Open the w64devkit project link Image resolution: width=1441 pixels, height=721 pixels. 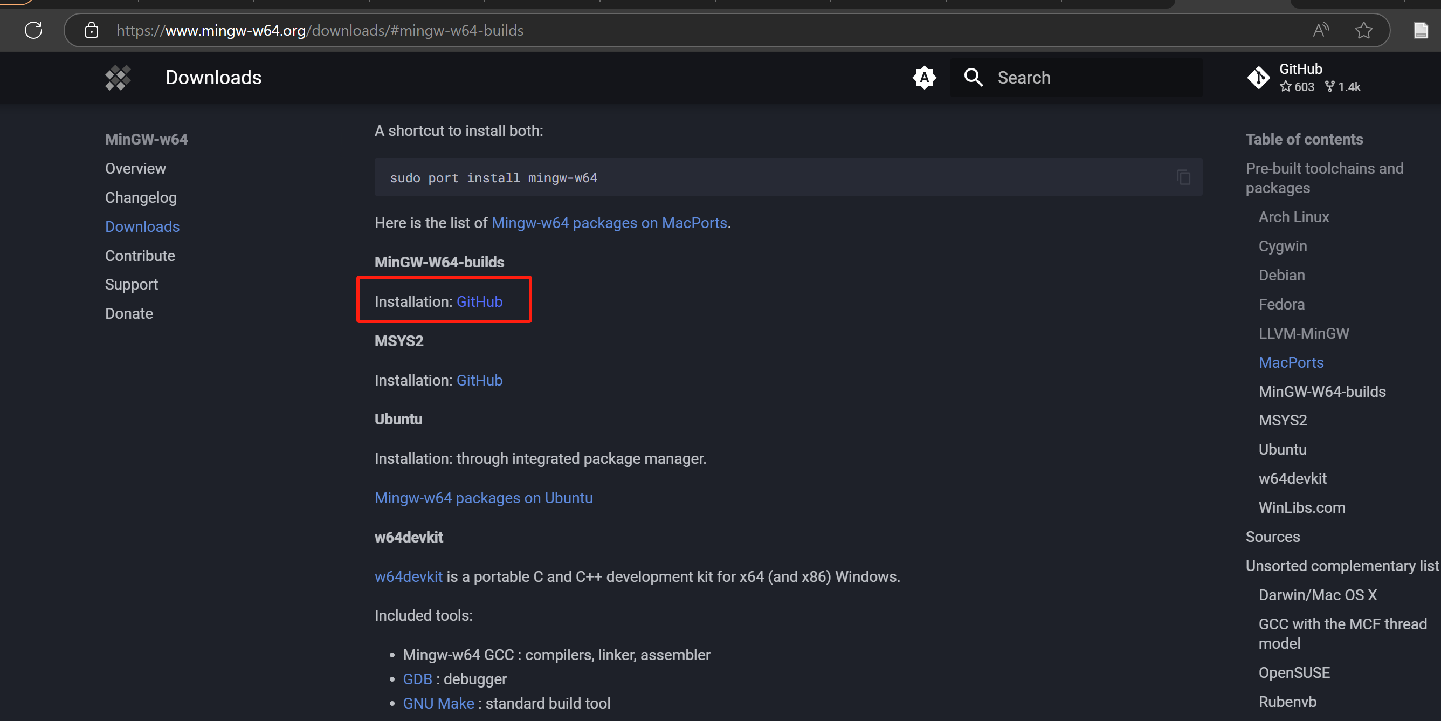pyautogui.click(x=408, y=576)
